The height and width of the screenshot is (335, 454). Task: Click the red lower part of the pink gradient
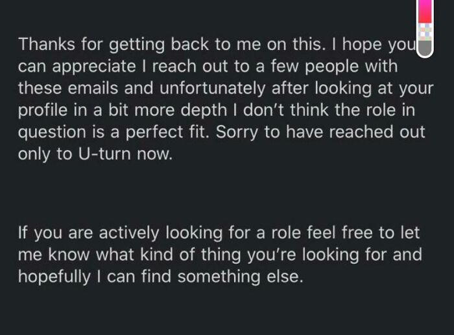424,19
